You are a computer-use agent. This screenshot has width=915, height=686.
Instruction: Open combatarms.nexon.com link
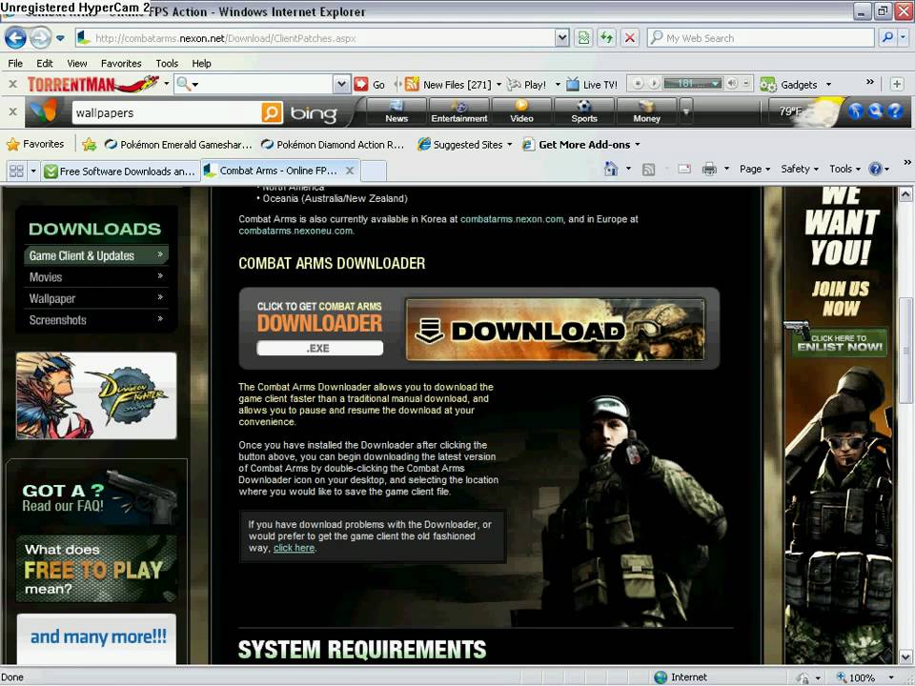click(x=512, y=219)
